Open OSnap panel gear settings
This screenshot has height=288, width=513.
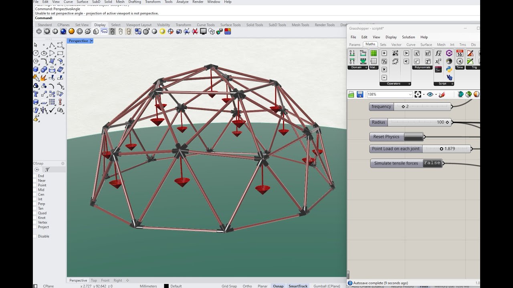coord(63,163)
